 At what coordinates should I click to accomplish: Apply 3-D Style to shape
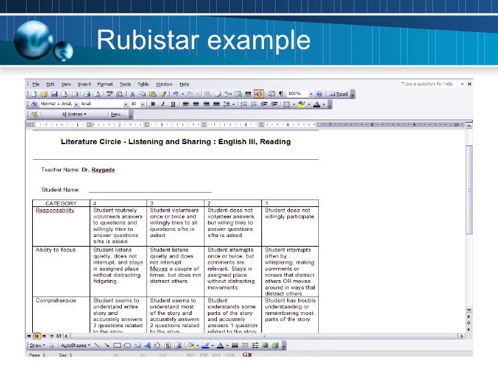(x=276, y=346)
